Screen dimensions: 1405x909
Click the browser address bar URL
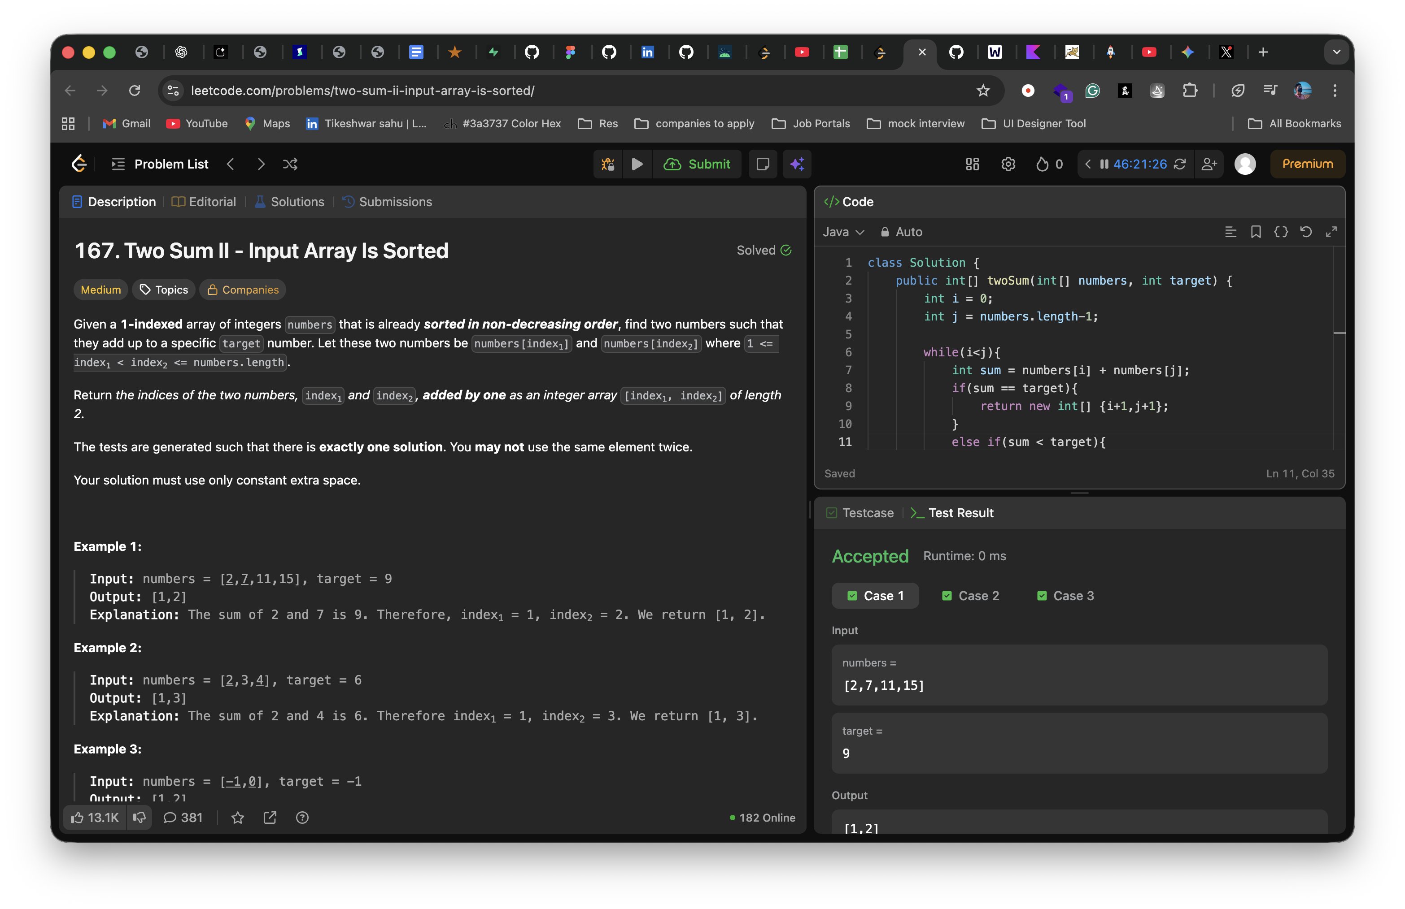click(x=362, y=90)
